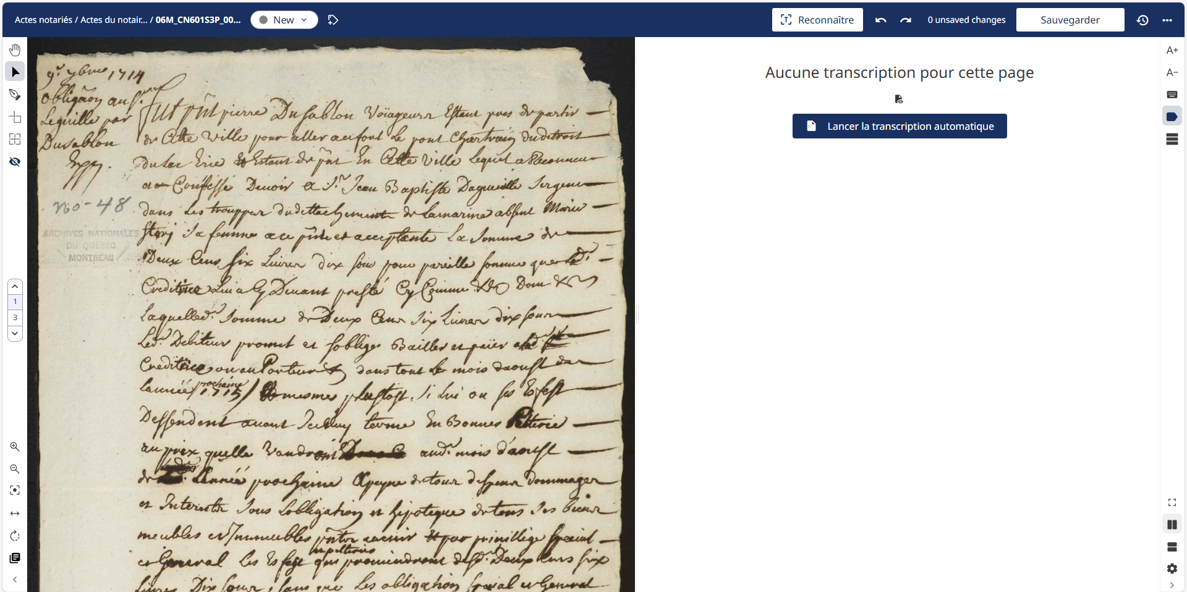Select the pen drawing tool
Image resolution: width=1187 pixels, height=592 pixels.
pyautogui.click(x=15, y=95)
